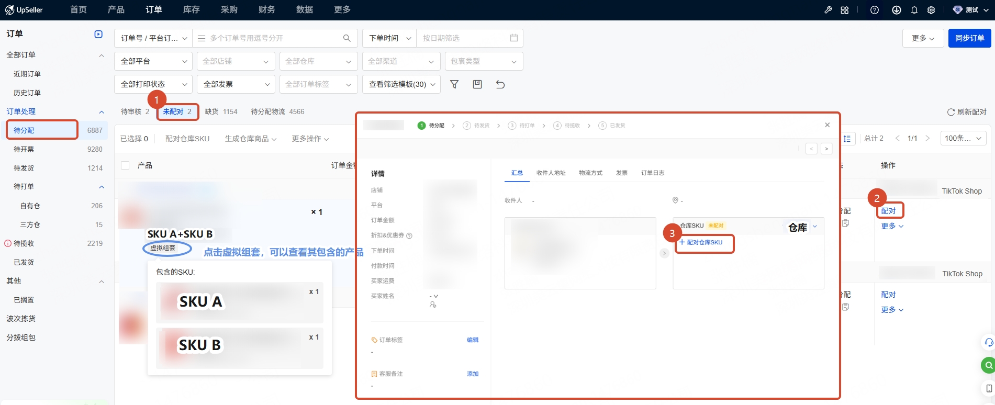Open the 全部平台 dropdown
The height and width of the screenshot is (405, 995).
(x=153, y=61)
